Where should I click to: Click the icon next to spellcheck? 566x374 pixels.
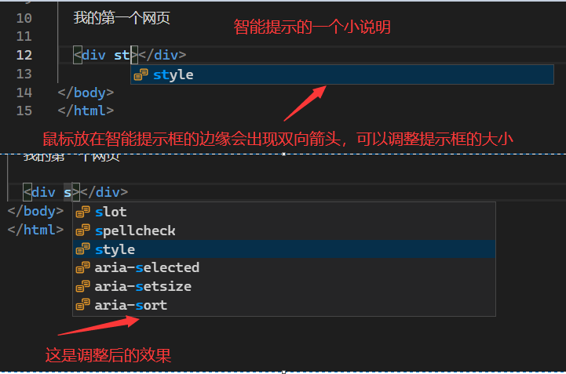(x=82, y=231)
